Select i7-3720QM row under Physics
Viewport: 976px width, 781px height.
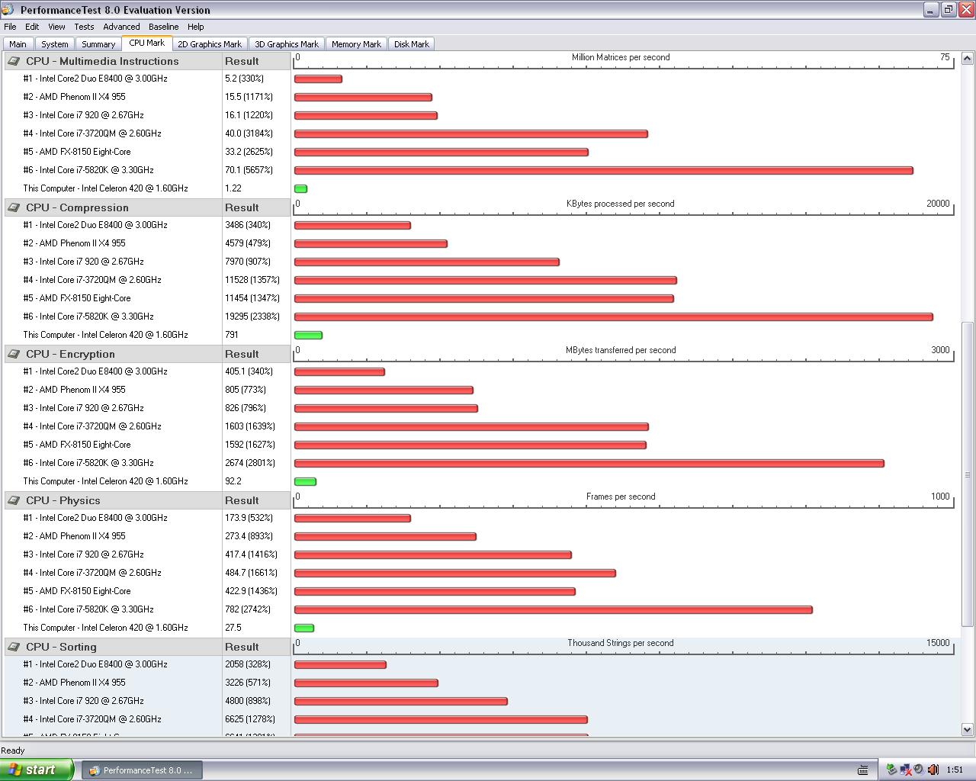point(92,573)
